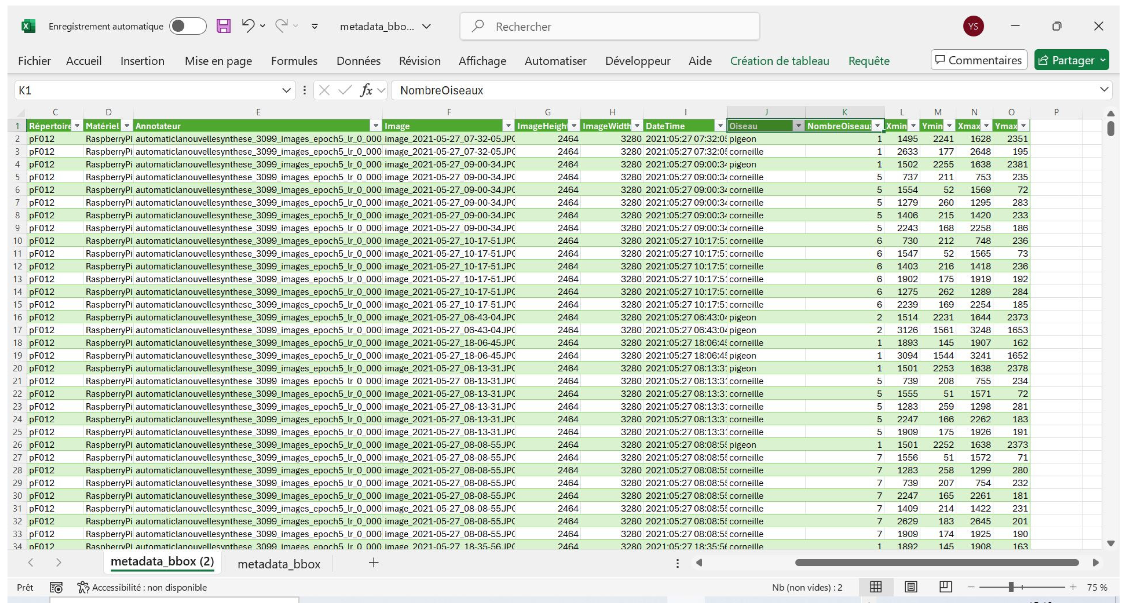Viewport: 1128px width, 610px height.
Task: Adjust the zoom slider handle
Action: pyautogui.click(x=1011, y=587)
